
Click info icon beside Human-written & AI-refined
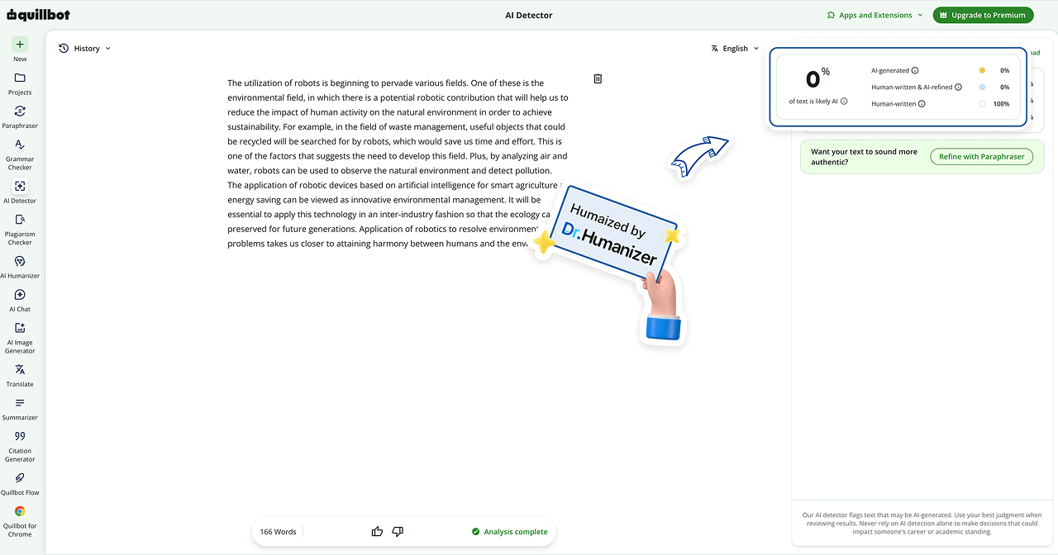click(959, 88)
